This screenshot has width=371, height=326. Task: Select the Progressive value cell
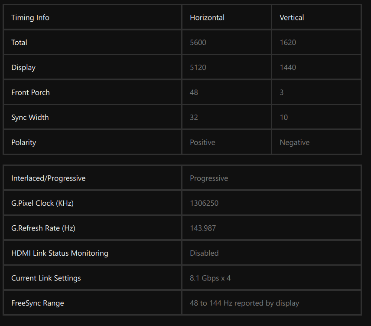click(x=209, y=178)
